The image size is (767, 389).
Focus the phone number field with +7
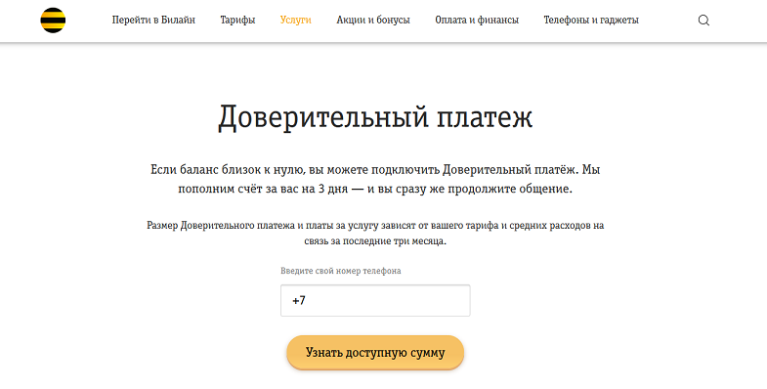tap(375, 300)
